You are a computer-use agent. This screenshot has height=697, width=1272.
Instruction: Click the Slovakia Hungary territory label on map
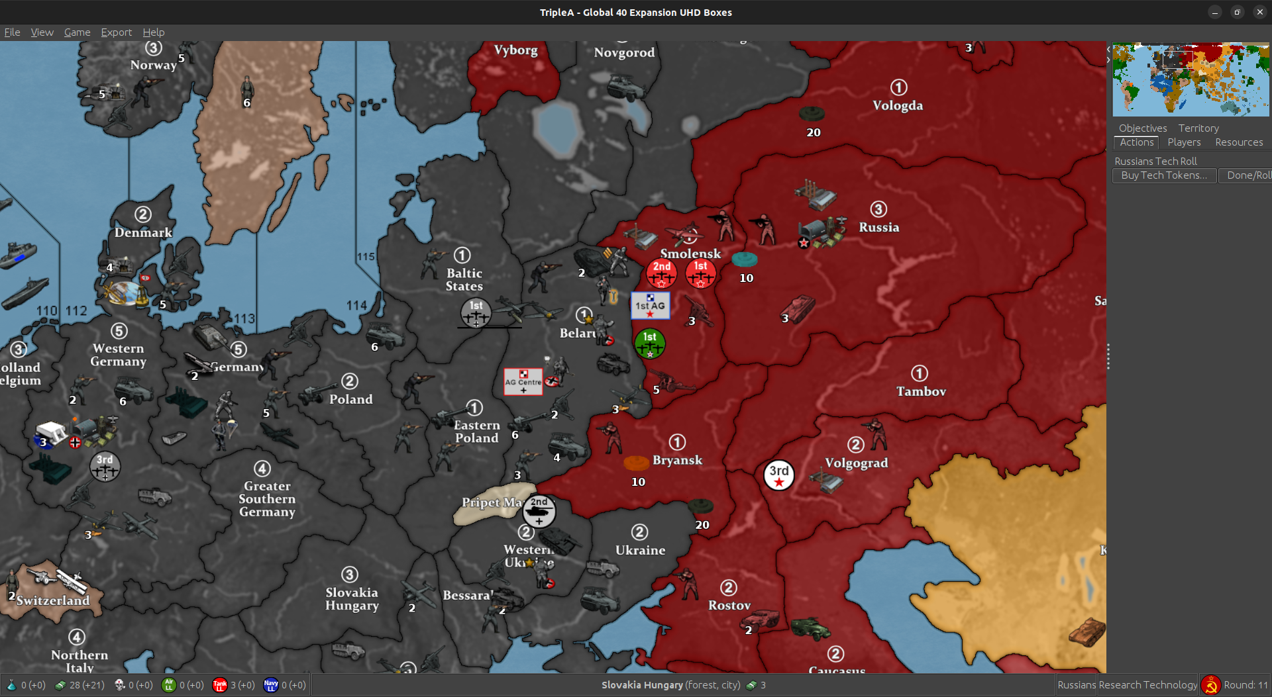pos(352,599)
